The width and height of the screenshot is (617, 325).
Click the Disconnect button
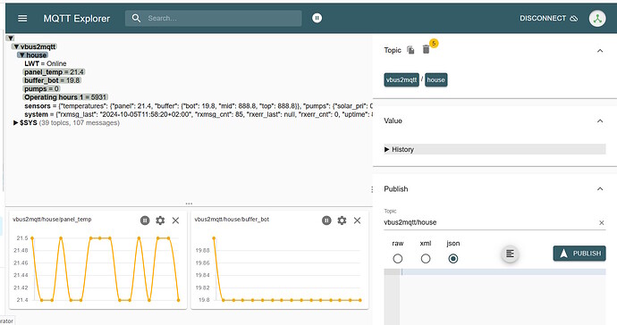548,19
